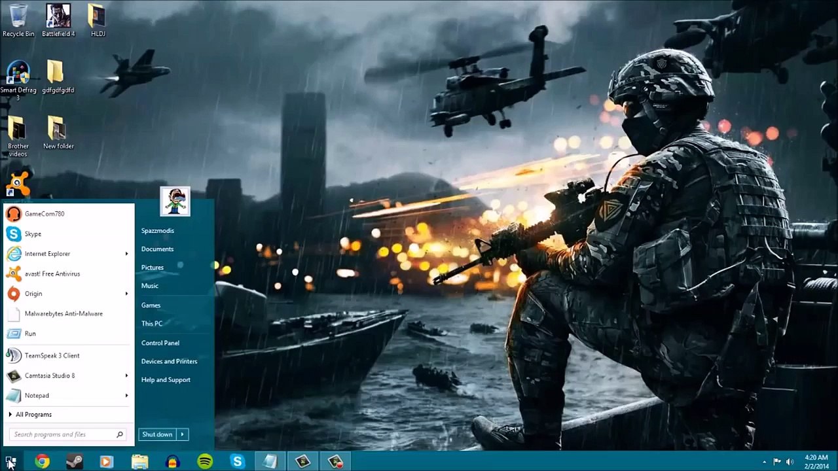838x471 pixels.
Task: Click the user account picture in Start menu
Action: pyautogui.click(x=175, y=201)
